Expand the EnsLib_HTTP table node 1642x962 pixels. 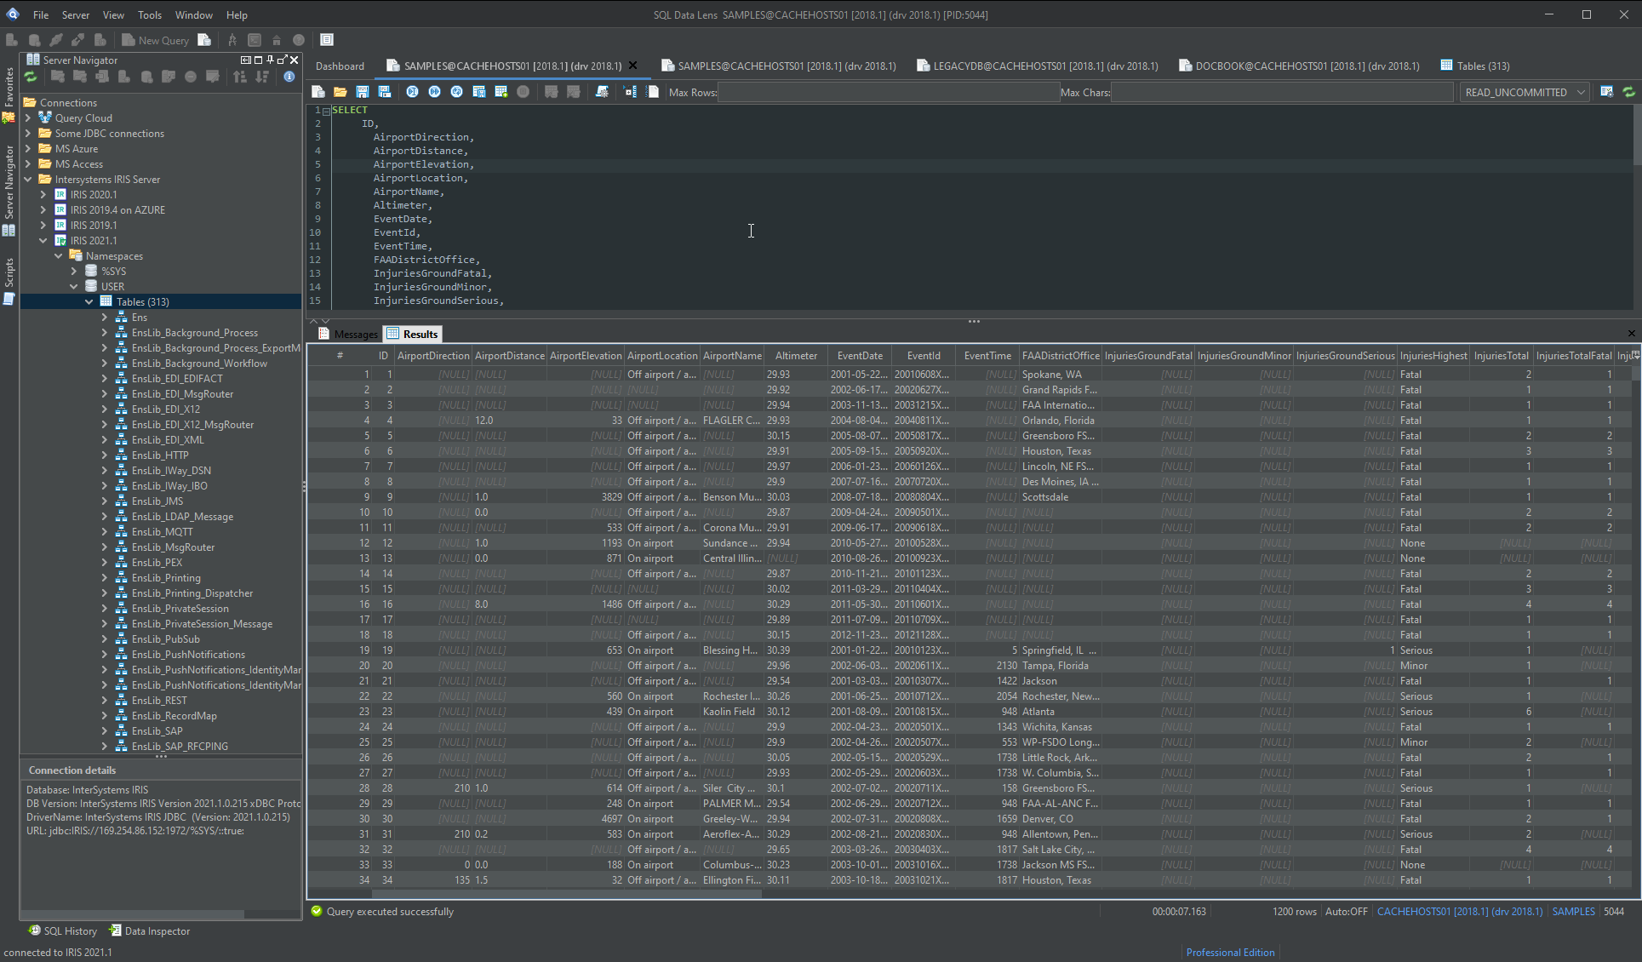(105, 455)
